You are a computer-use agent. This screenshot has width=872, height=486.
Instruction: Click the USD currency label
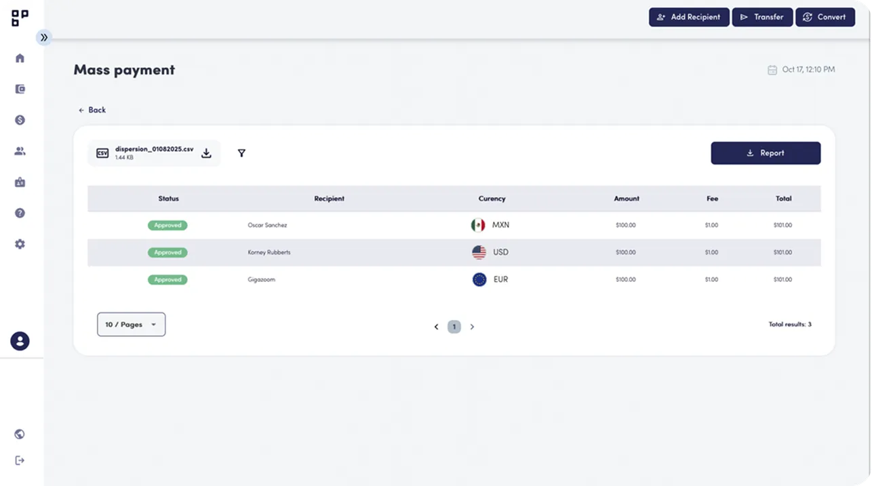pos(500,252)
